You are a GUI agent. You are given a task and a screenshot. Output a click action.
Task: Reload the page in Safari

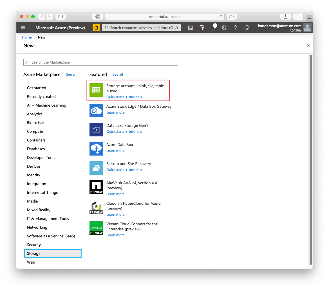[221, 17]
